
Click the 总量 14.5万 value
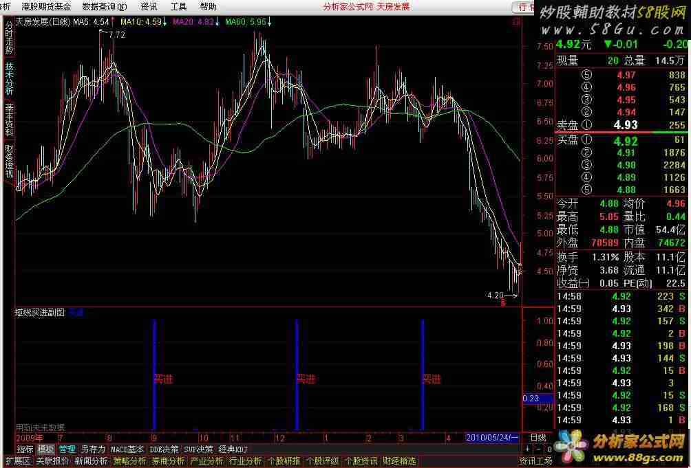[x=670, y=60]
